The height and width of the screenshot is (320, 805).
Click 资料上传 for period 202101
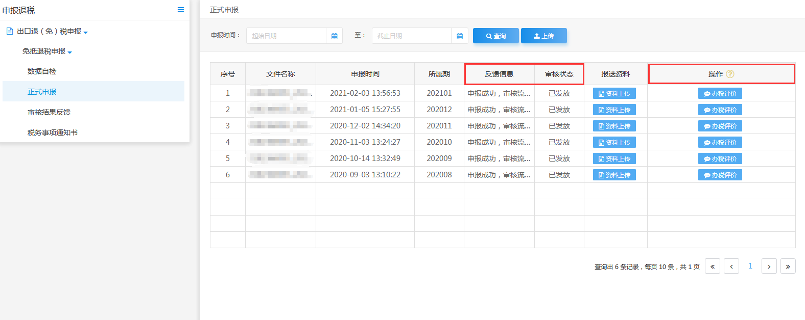pyautogui.click(x=614, y=93)
